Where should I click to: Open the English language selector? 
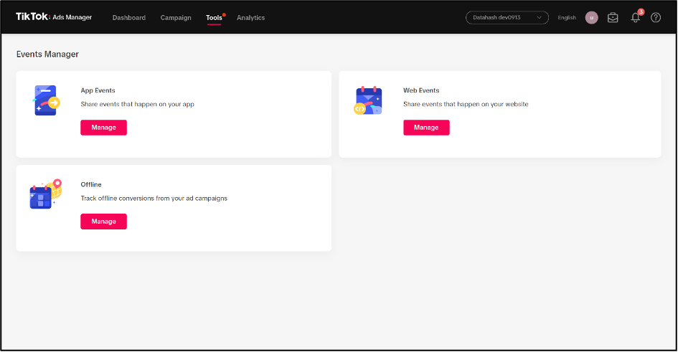(x=567, y=18)
